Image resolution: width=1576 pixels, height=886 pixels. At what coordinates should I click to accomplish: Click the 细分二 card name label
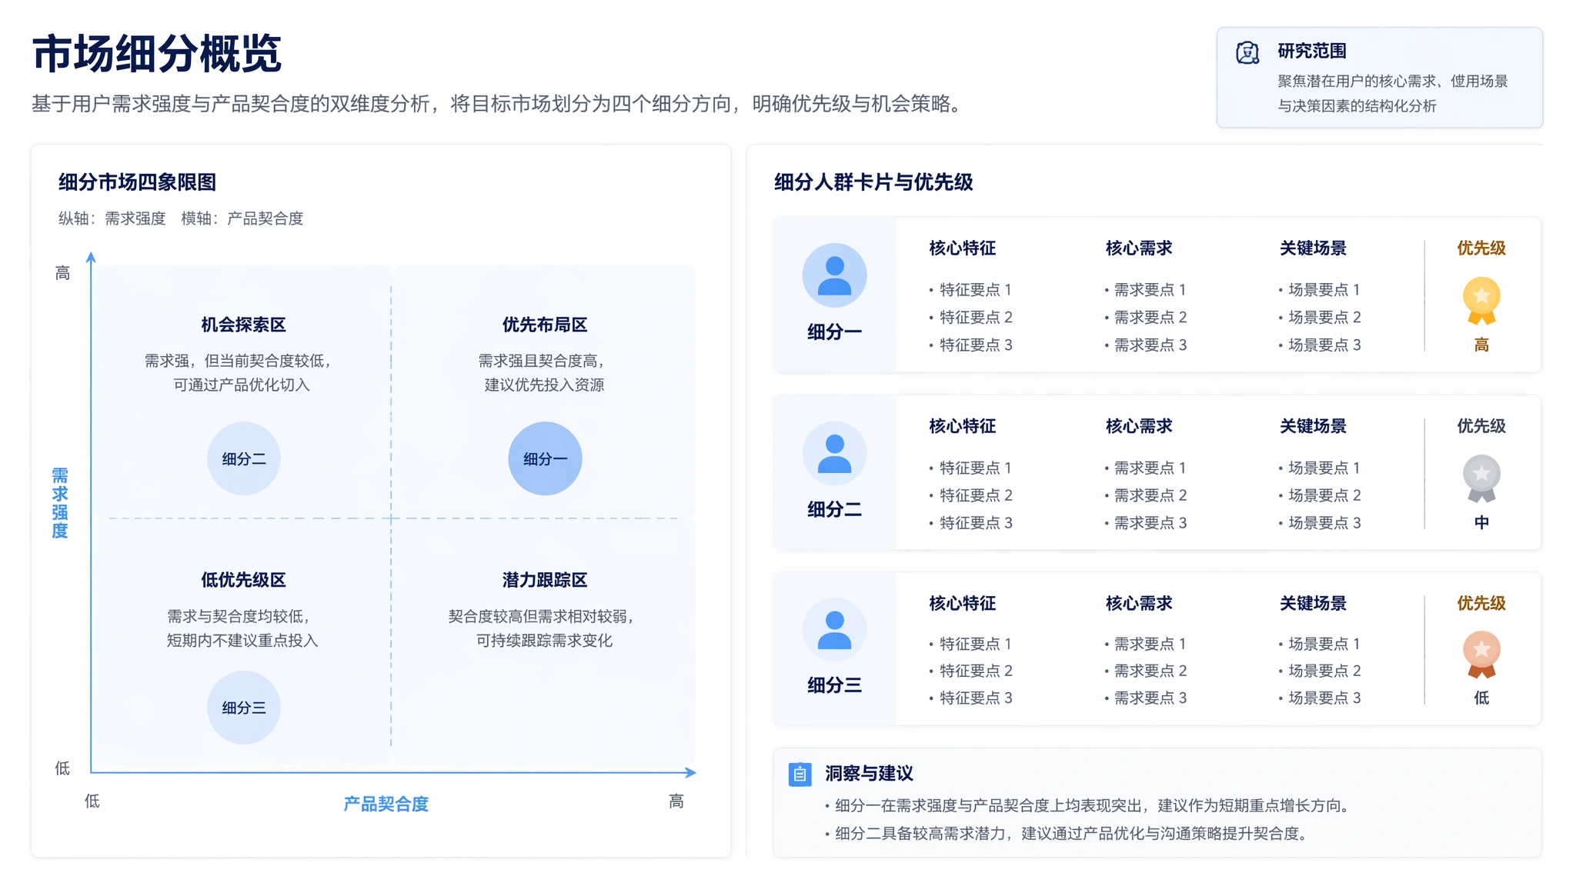pyautogui.click(x=834, y=510)
